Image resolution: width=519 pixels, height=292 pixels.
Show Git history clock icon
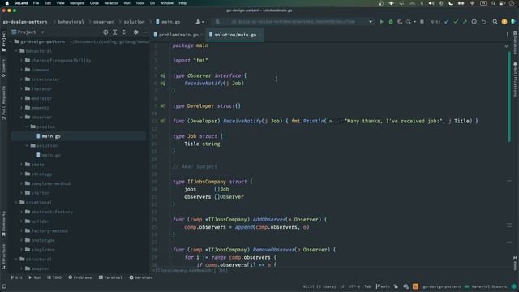click(474, 22)
